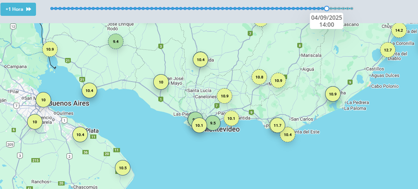Select the 10.9 marker beside Canelones
Viewport: 418px width, 189px height.
click(x=224, y=96)
